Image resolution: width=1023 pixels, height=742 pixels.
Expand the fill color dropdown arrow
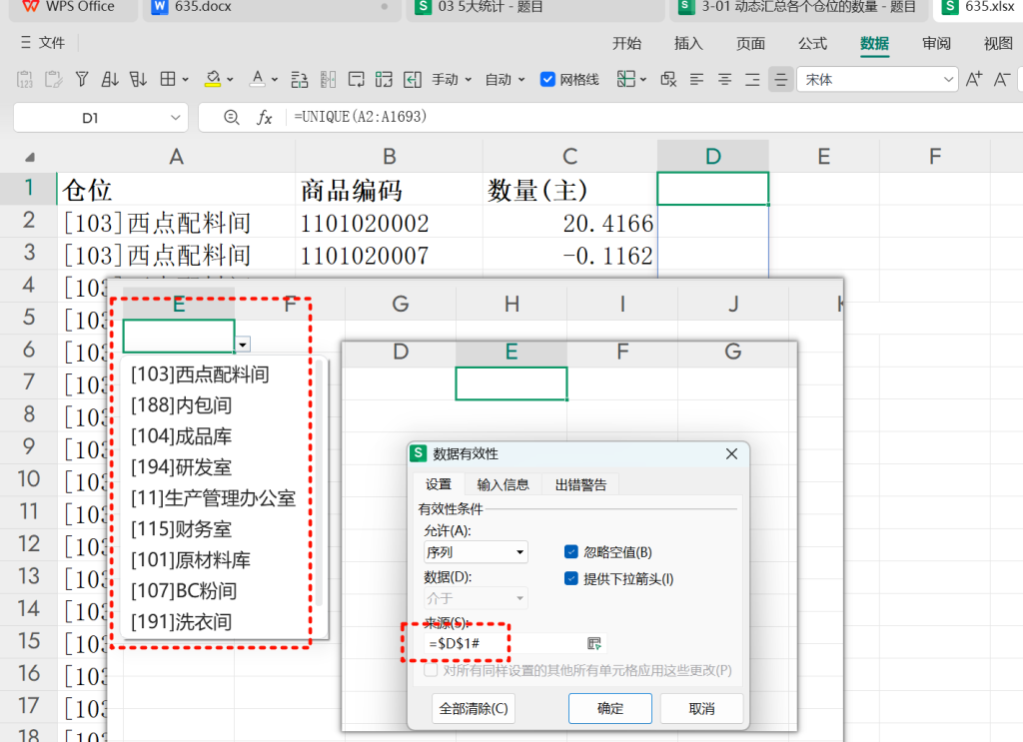230,80
